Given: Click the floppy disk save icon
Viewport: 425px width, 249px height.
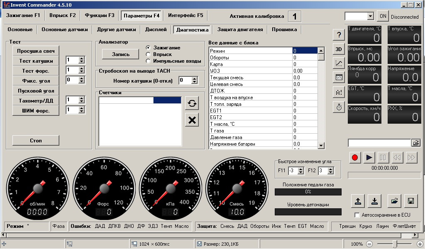Looking at the screenshot, I should tap(410, 201).
